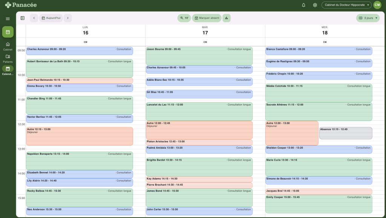Screen dimensions: 386x218
Task: Toggle the calendar side panel icon
Action: click(x=23, y=18)
